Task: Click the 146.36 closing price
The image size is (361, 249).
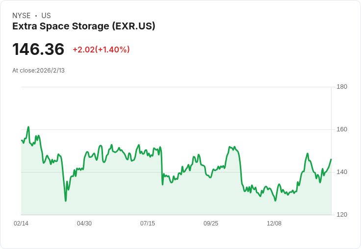Action: pyautogui.click(x=38, y=50)
